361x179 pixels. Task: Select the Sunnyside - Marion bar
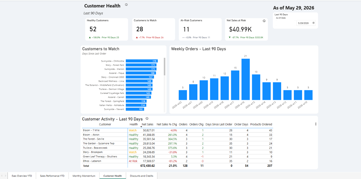(141, 69)
